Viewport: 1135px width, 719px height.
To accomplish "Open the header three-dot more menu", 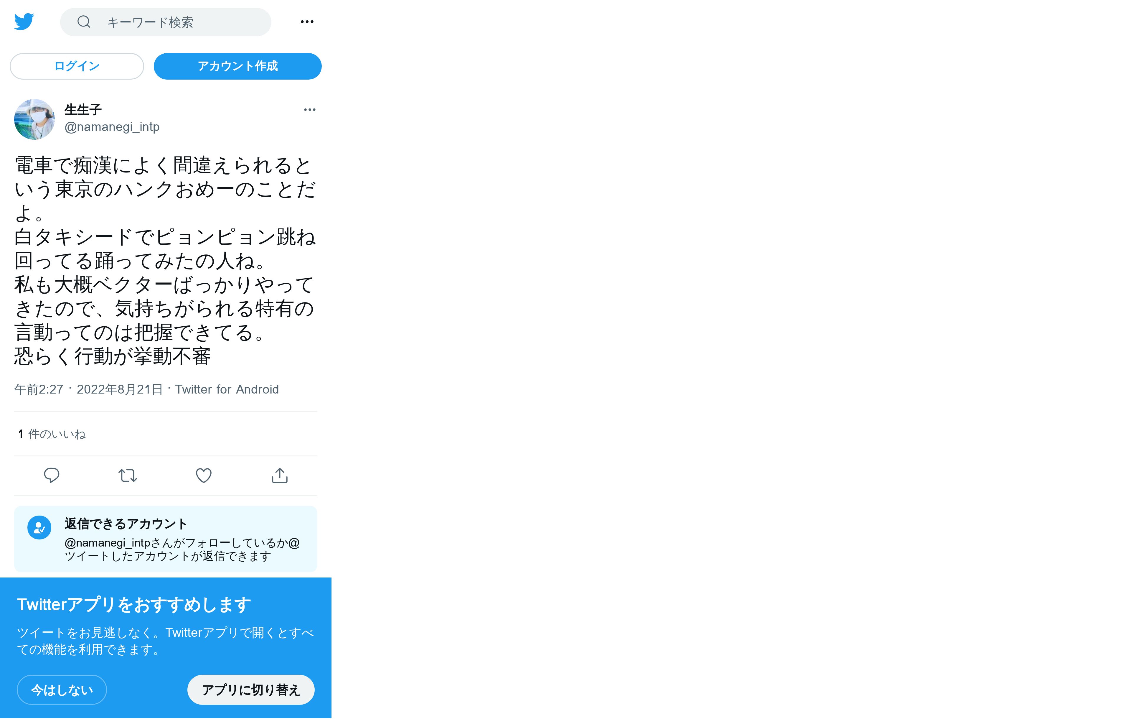I will click(307, 22).
